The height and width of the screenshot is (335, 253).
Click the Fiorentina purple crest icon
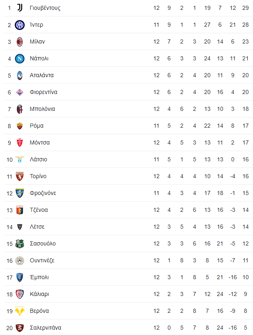pos(20,92)
